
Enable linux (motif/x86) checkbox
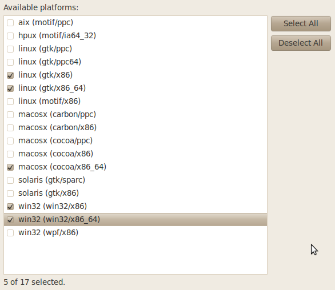10,102
